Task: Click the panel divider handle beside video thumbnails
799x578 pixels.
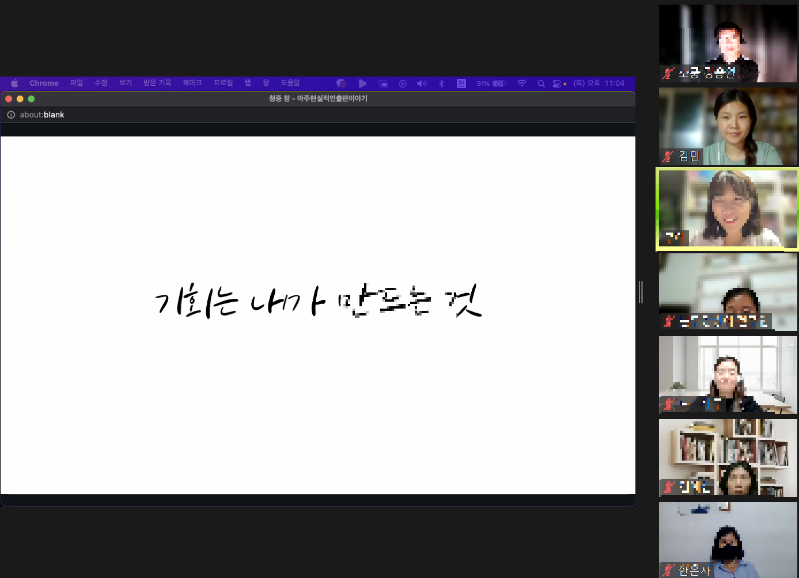Action: click(x=641, y=292)
